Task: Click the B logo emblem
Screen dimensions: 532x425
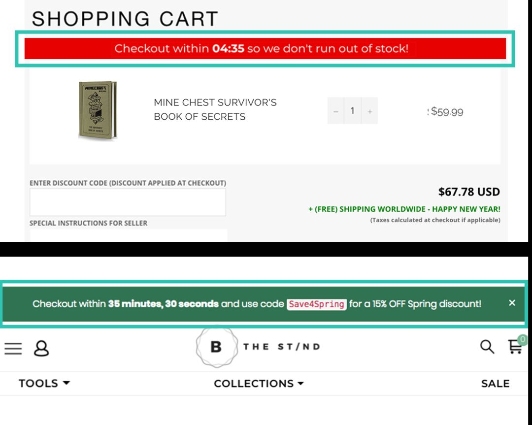Action: 217,347
